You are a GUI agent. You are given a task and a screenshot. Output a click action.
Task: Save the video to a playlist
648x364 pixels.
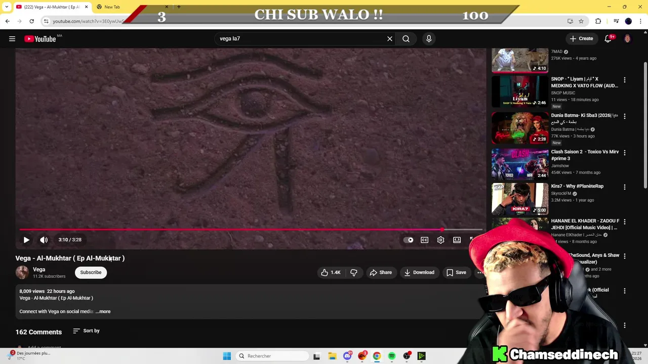[x=456, y=272]
